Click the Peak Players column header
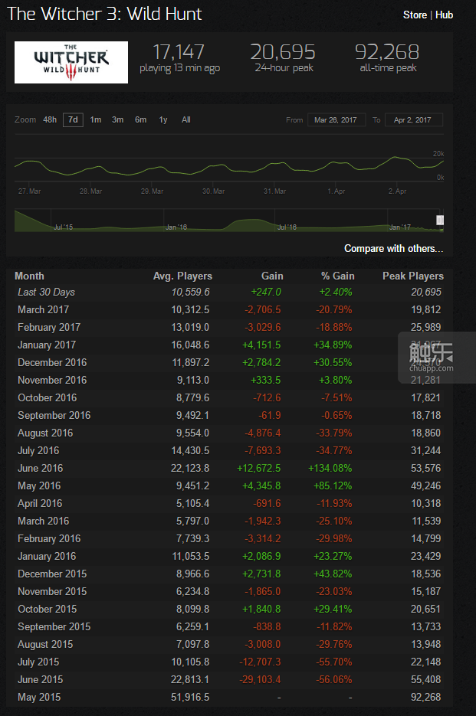 (x=413, y=276)
